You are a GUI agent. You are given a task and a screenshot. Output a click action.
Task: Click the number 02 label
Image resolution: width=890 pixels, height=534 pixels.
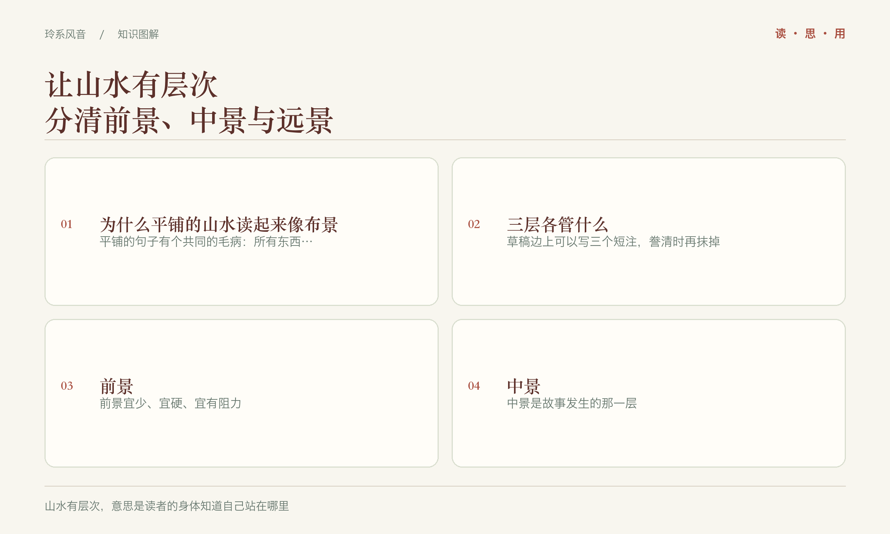tap(474, 224)
